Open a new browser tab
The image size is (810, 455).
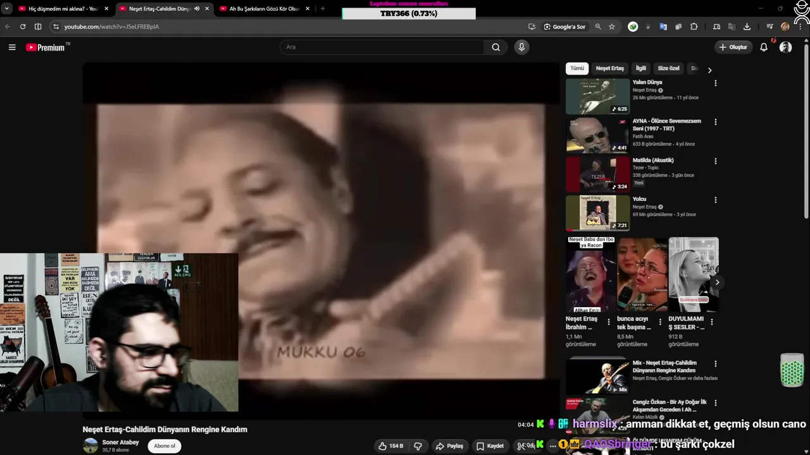[x=323, y=9]
